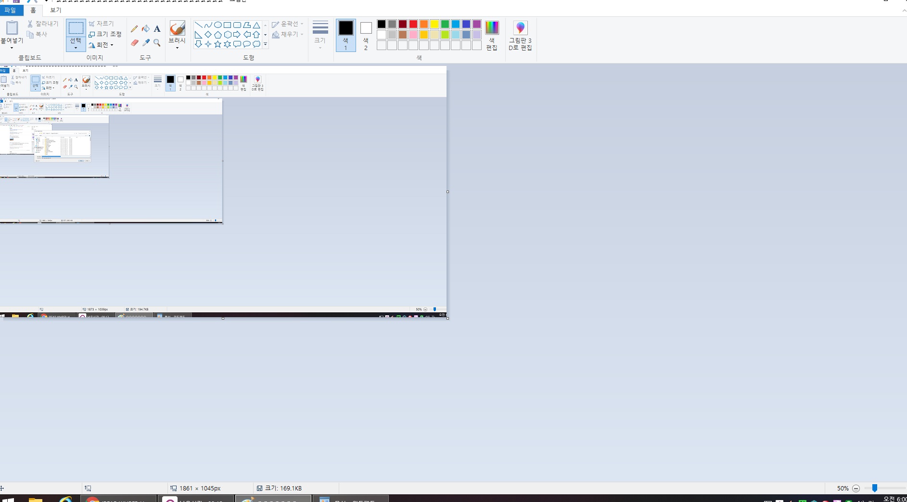Open the shape Outline dropdown
Viewport: 907px width, 502px height.
click(x=288, y=24)
